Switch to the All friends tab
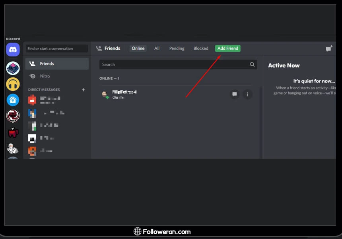The width and height of the screenshot is (342, 239). coord(157,49)
